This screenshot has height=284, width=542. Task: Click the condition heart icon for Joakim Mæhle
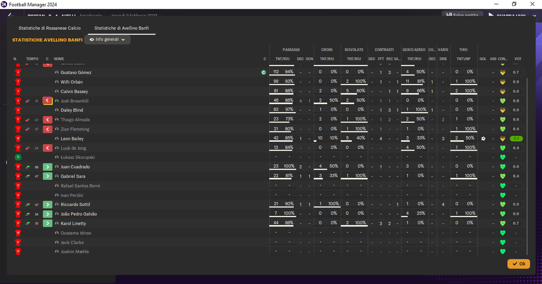(x=503, y=251)
